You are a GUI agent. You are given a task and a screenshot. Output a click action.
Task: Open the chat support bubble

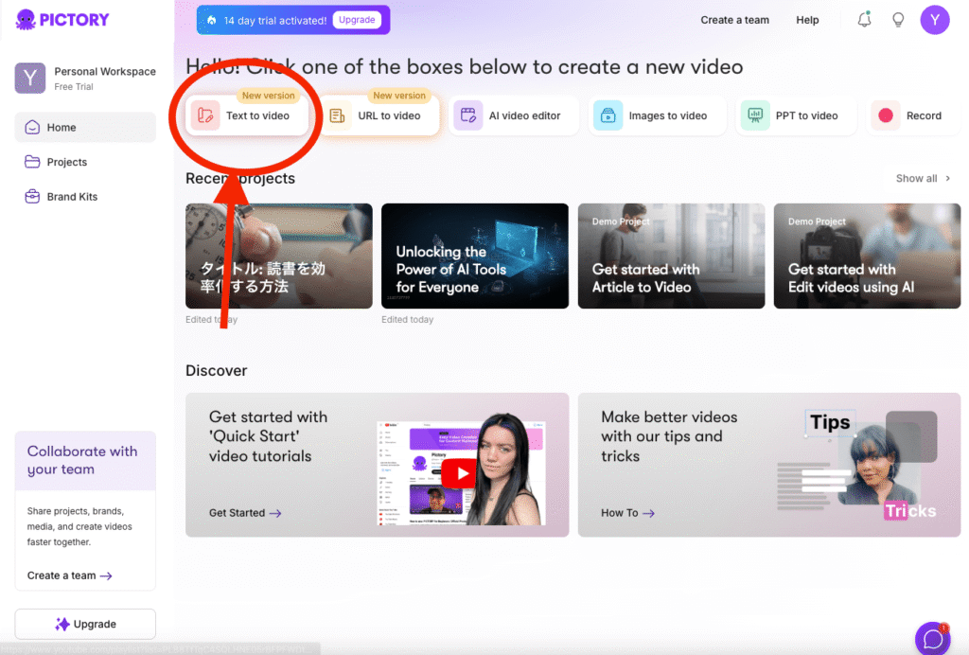coord(932,638)
